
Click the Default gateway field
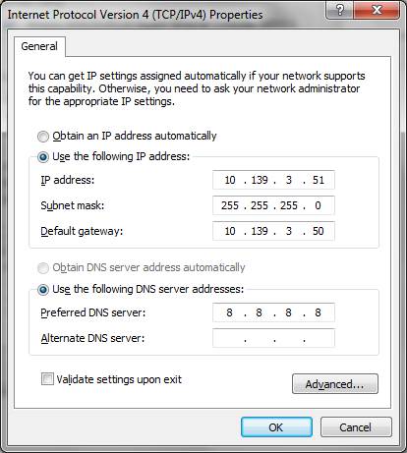(273, 231)
